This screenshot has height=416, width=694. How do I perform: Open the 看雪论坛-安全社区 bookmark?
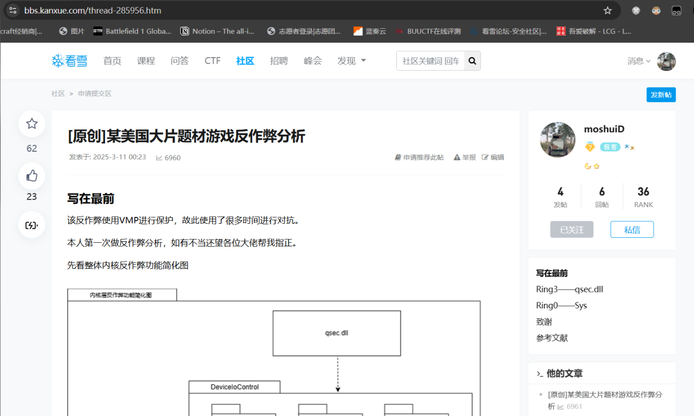[x=508, y=31]
